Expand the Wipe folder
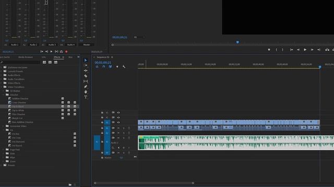 (x=4, y=157)
